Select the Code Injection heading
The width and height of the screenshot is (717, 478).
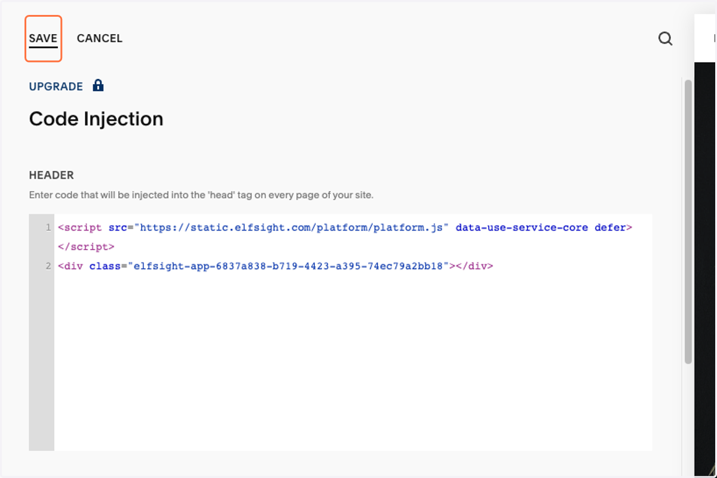click(96, 119)
